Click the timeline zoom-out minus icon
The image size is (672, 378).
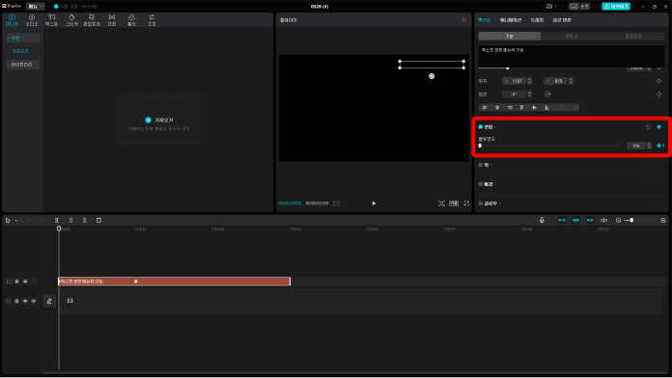point(618,220)
